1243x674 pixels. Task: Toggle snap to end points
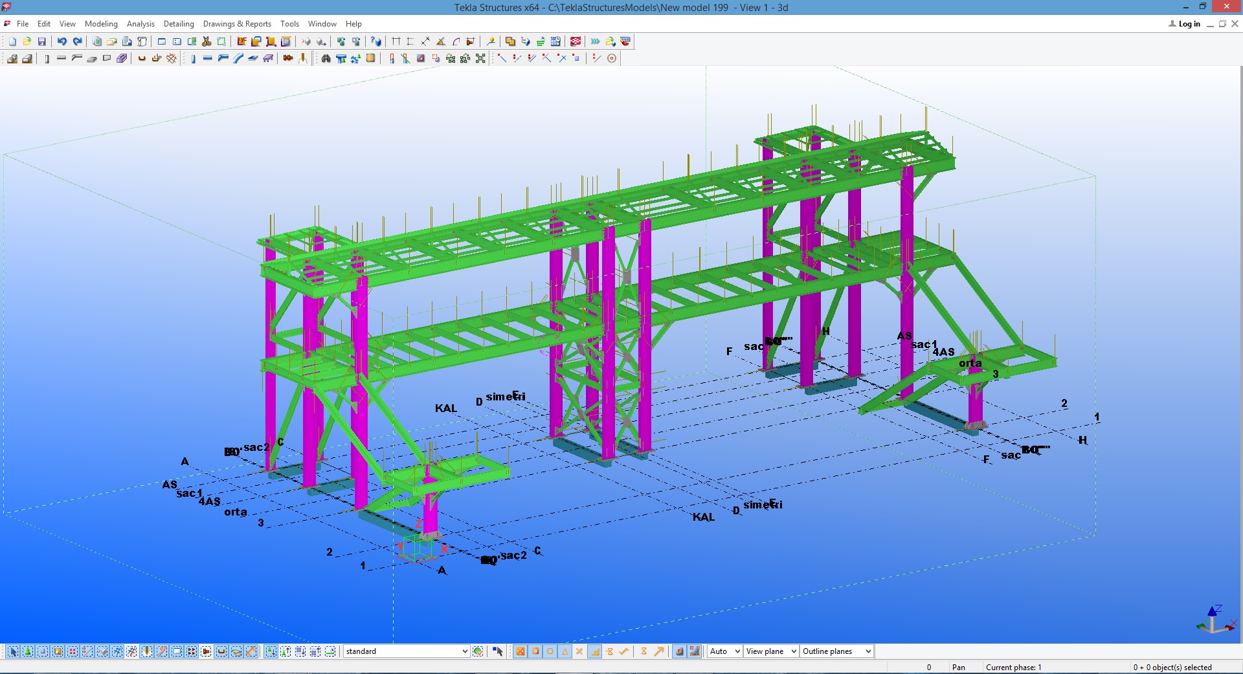point(535,651)
